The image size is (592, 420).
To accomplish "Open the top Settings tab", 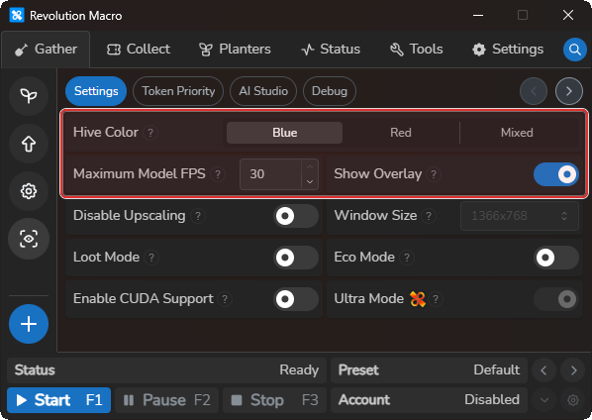I will click(508, 50).
